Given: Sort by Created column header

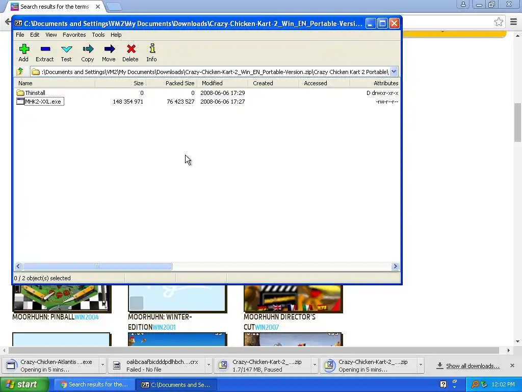Looking at the screenshot, I should (x=273, y=83).
